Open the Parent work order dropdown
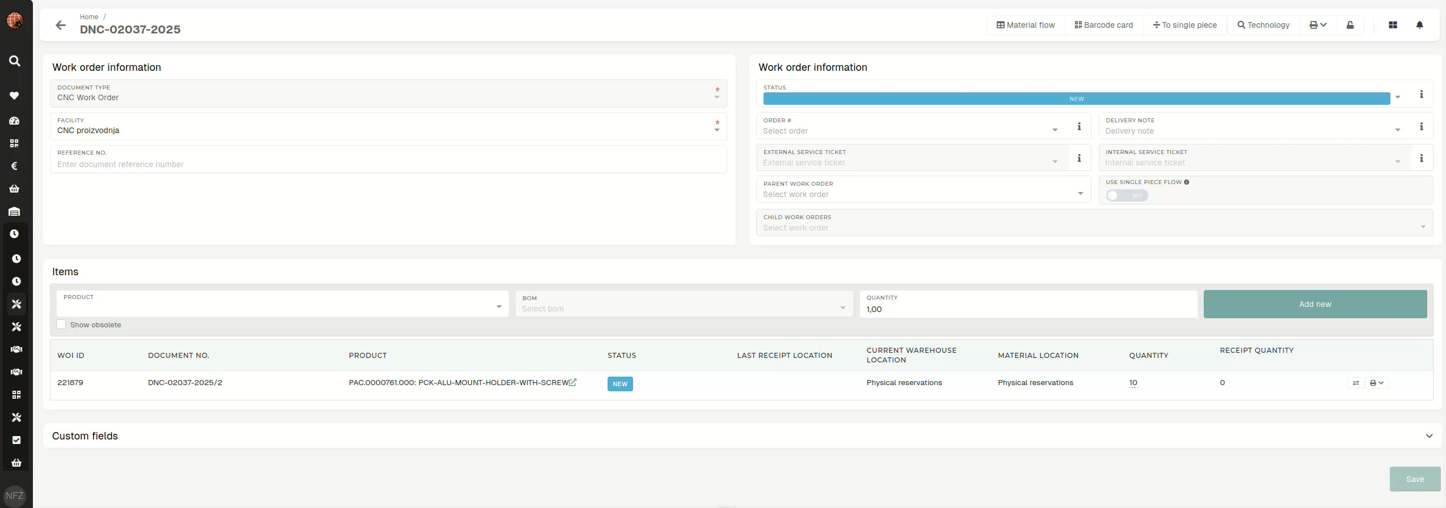Screen dimensions: 1446x508 924,190
